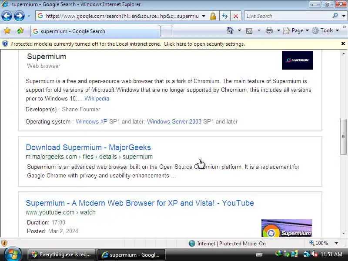The height and width of the screenshot is (261, 348).
Task: Click the scrollbar down arrow
Action: tap(344, 233)
